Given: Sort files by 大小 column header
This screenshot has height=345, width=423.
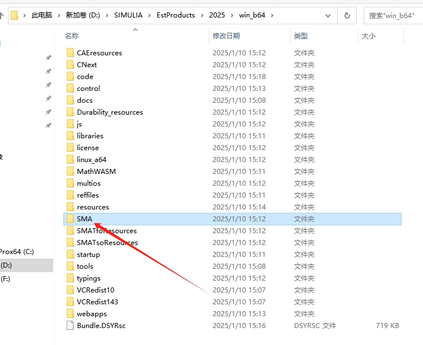Looking at the screenshot, I should (368, 36).
